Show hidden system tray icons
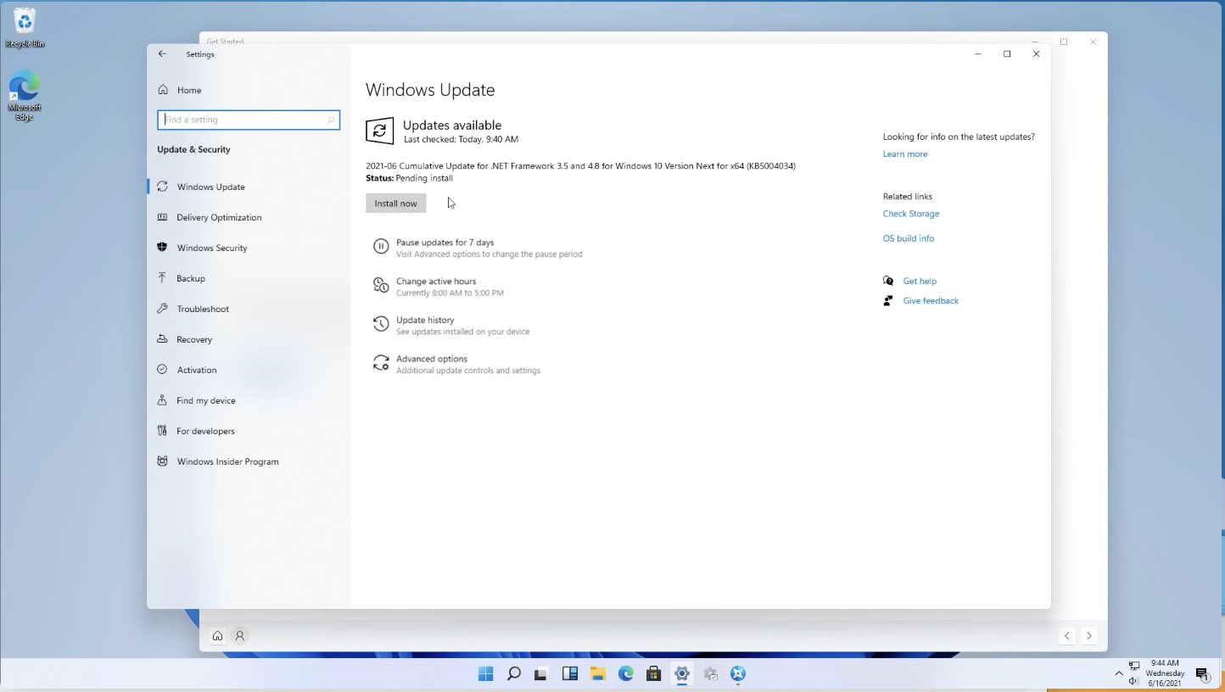Screen dimensions: 1225x692 click(x=1119, y=673)
